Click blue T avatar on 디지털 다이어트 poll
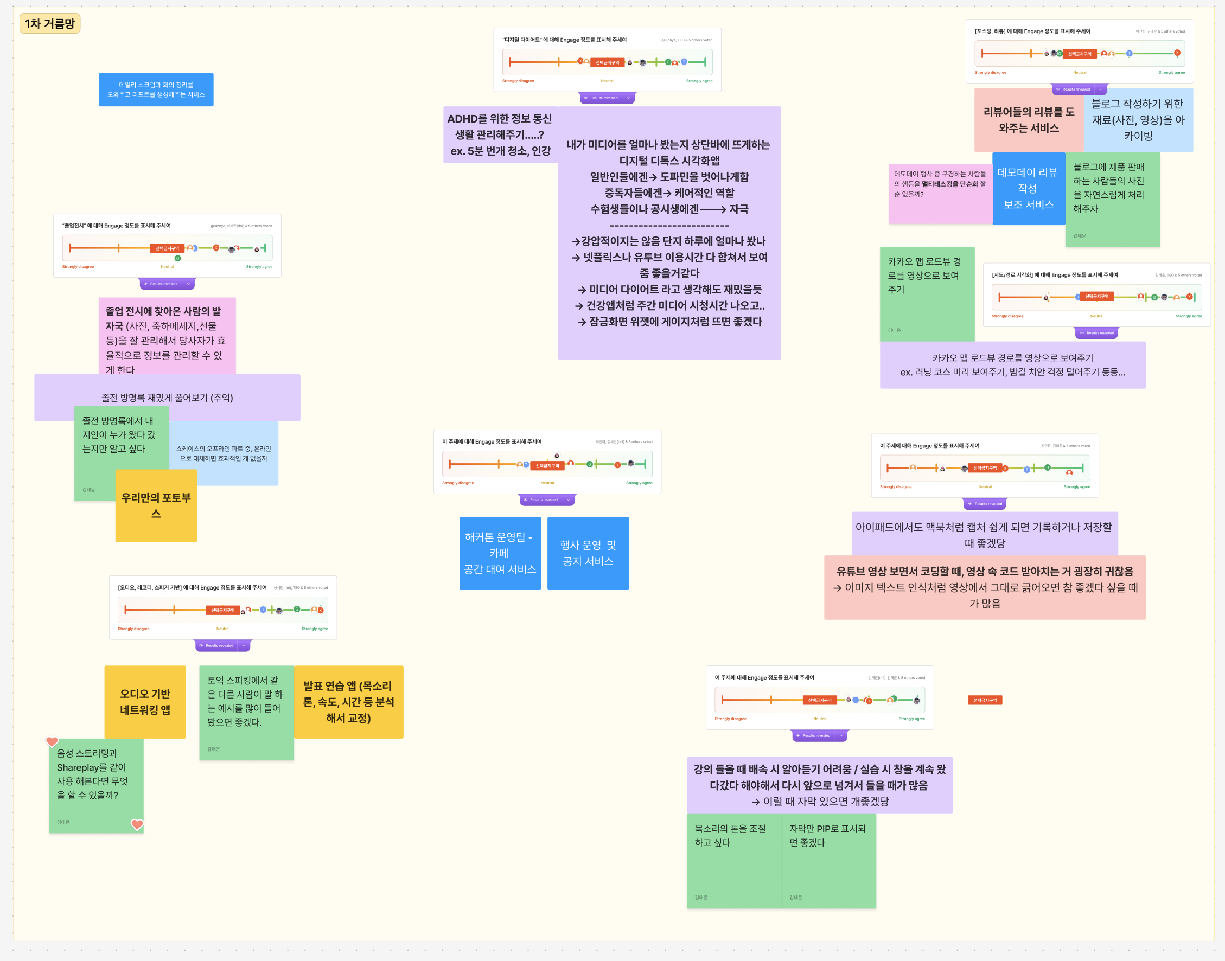Image resolution: width=1225 pixels, height=961 pixels. pos(684,62)
